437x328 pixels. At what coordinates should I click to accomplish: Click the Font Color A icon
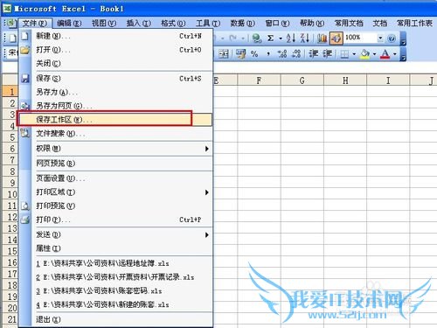pos(385,54)
